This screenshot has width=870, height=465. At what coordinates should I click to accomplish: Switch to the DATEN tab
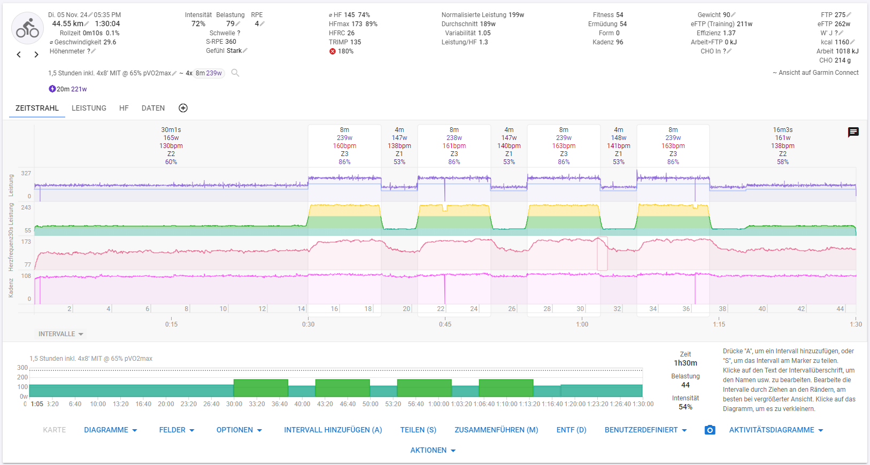click(x=153, y=108)
